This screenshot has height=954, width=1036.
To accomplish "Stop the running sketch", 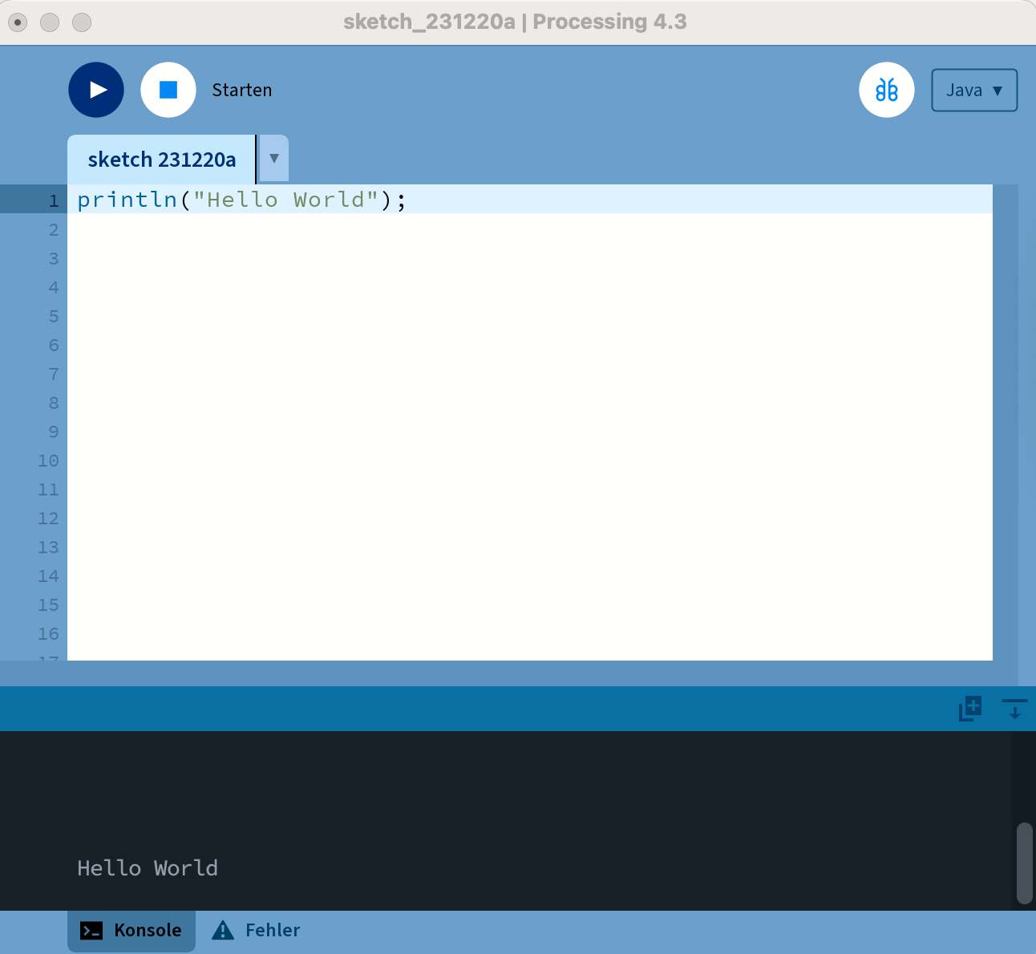I will pyautogui.click(x=168, y=90).
